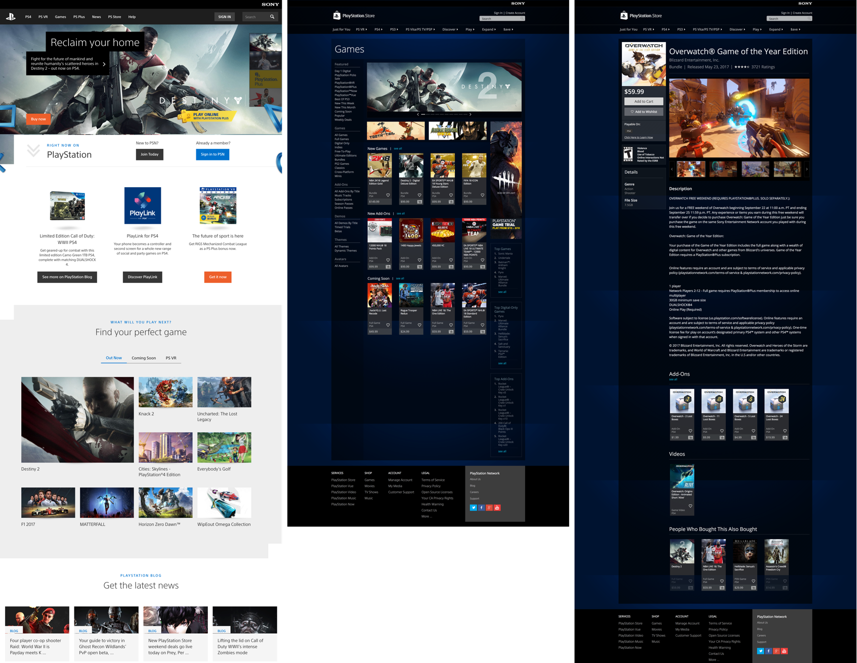
Task: Open the PS Vita/PS TV/PSP menu on the Games page
Action: click(x=420, y=29)
